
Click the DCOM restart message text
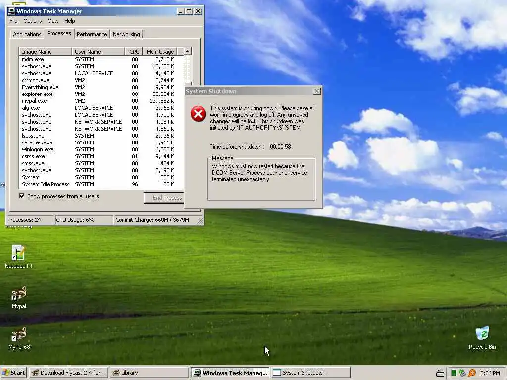pos(259,173)
